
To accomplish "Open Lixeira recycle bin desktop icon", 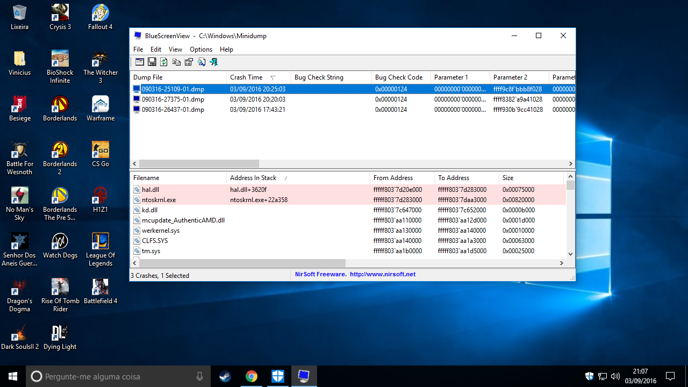I will (20, 17).
